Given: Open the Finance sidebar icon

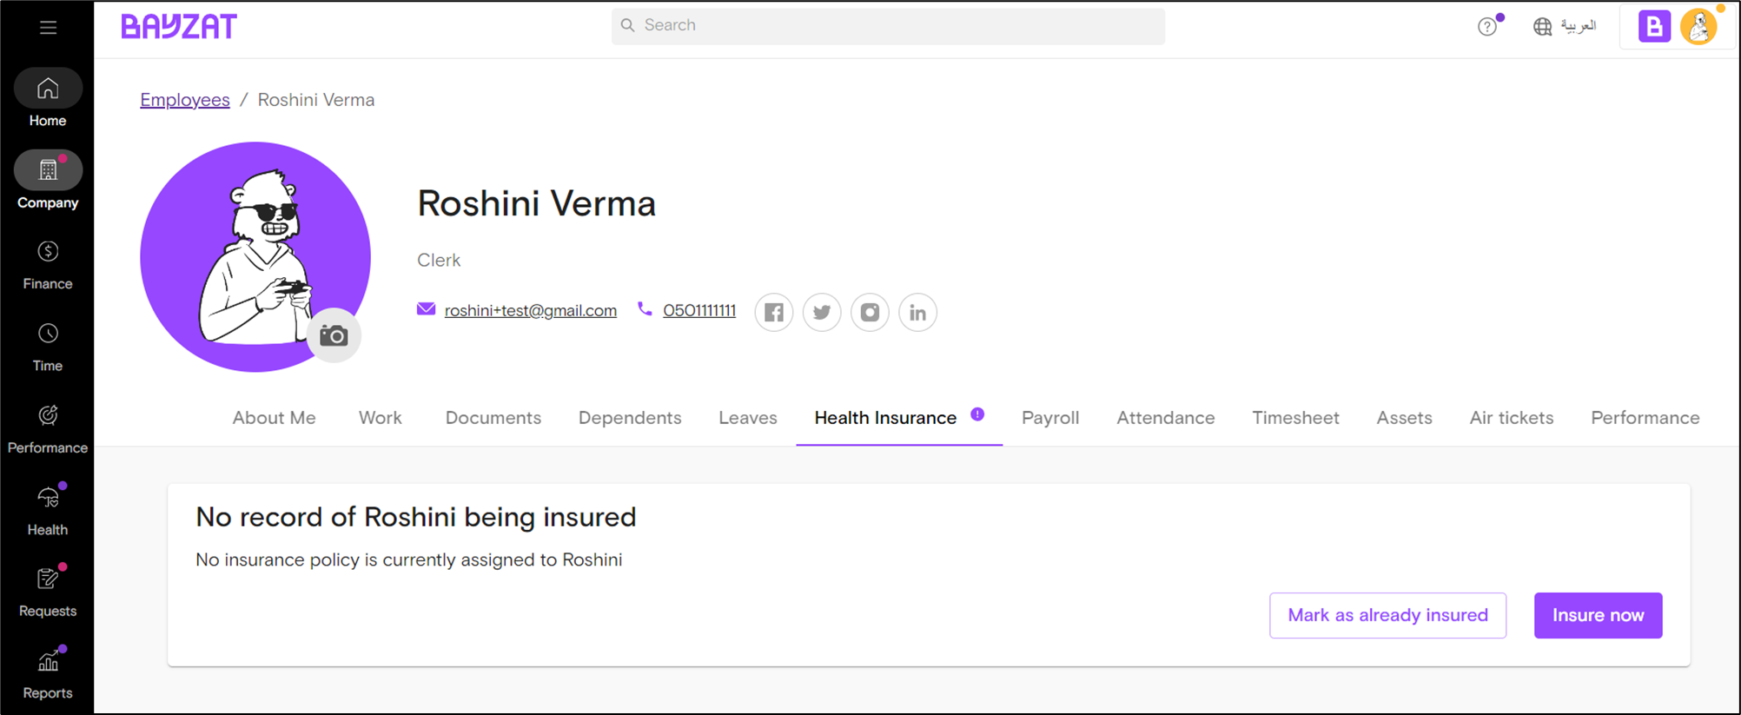Looking at the screenshot, I should click(x=48, y=265).
